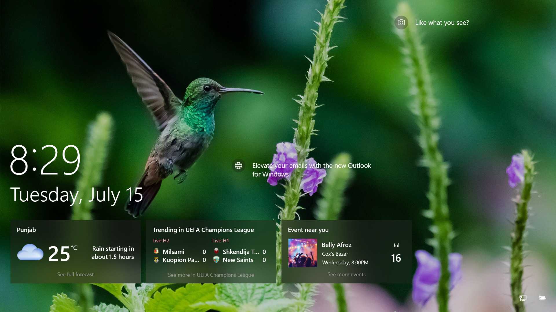
Task: Click Wednesday, 8:00PM event time
Action: 345,262
